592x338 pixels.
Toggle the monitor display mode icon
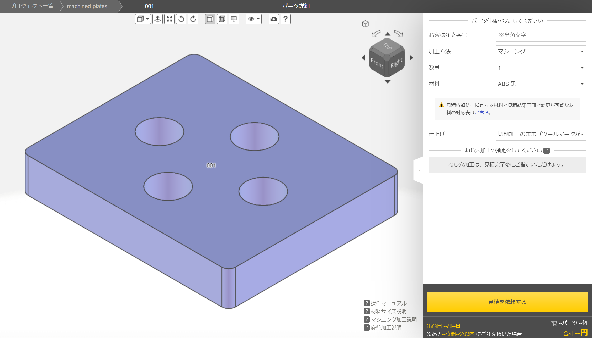pos(234,19)
